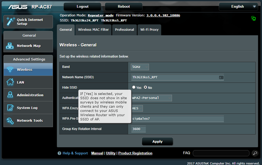Click the green network status icon
Image resolution: width=262 pixels, height=165 pixels.
254,18
